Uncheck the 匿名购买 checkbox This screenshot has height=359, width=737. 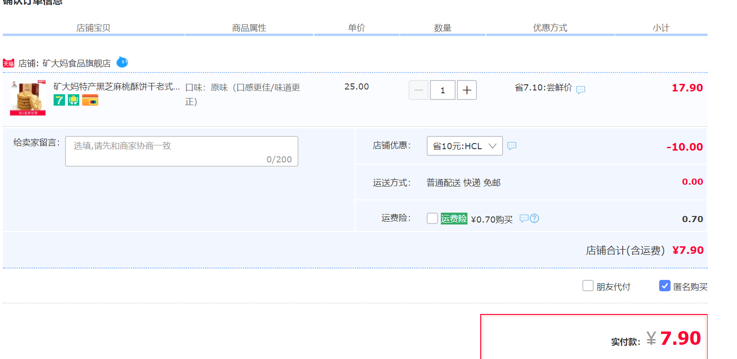(x=665, y=286)
